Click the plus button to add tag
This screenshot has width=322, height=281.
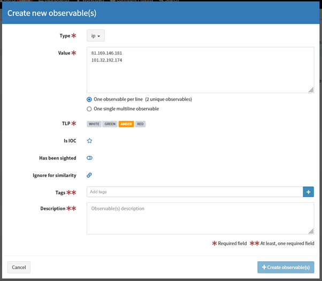(308, 192)
